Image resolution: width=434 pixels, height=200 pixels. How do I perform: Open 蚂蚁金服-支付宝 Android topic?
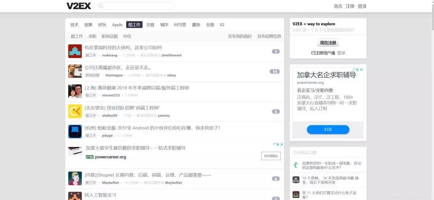point(153,128)
